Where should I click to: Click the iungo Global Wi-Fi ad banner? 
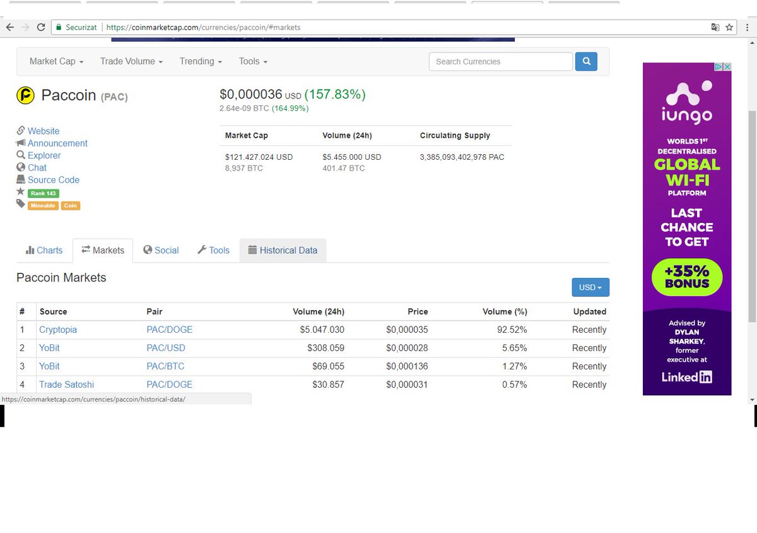687,229
